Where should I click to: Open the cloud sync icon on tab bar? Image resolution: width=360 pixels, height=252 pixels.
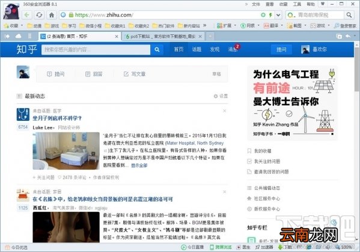19,36
